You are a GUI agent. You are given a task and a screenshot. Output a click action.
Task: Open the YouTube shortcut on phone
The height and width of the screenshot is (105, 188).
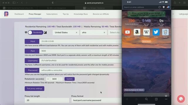[x=127, y=32]
